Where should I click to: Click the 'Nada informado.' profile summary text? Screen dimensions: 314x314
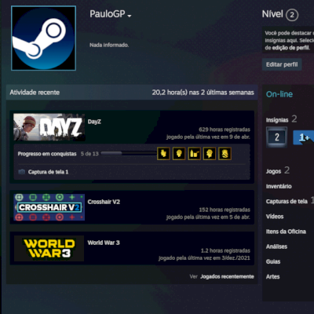pyautogui.click(x=109, y=45)
